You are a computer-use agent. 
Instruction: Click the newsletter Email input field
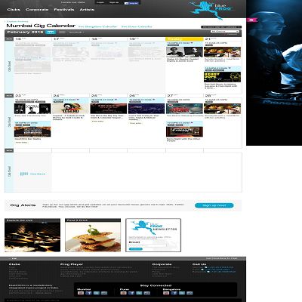click(x=147, y=245)
